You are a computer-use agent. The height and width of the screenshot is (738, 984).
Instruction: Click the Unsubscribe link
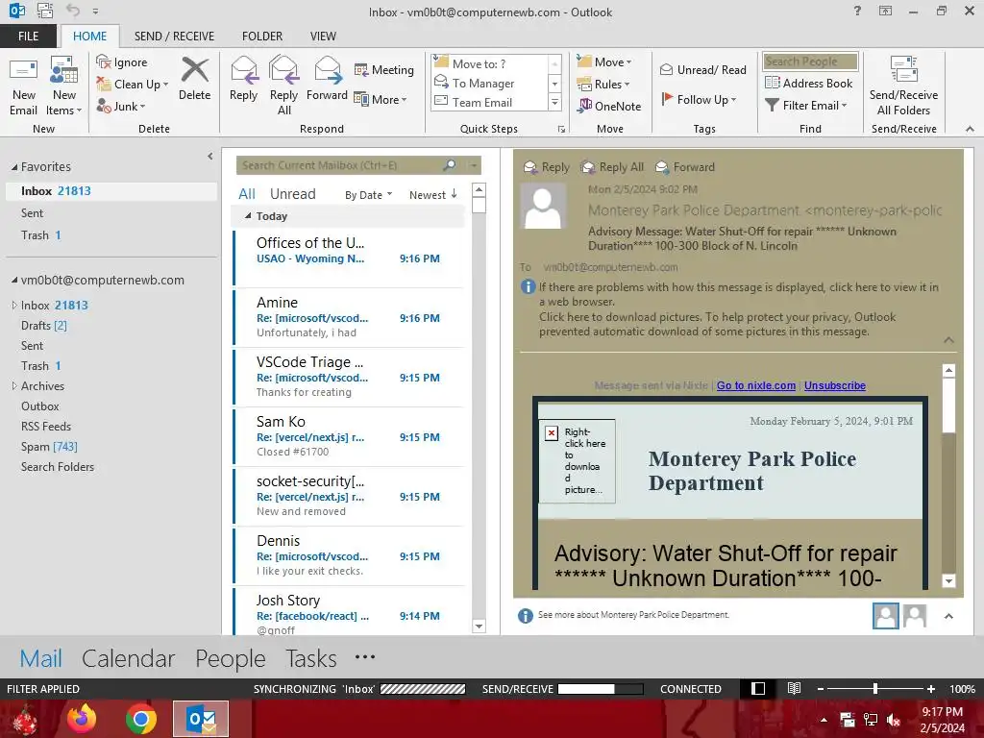pyautogui.click(x=835, y=385)
